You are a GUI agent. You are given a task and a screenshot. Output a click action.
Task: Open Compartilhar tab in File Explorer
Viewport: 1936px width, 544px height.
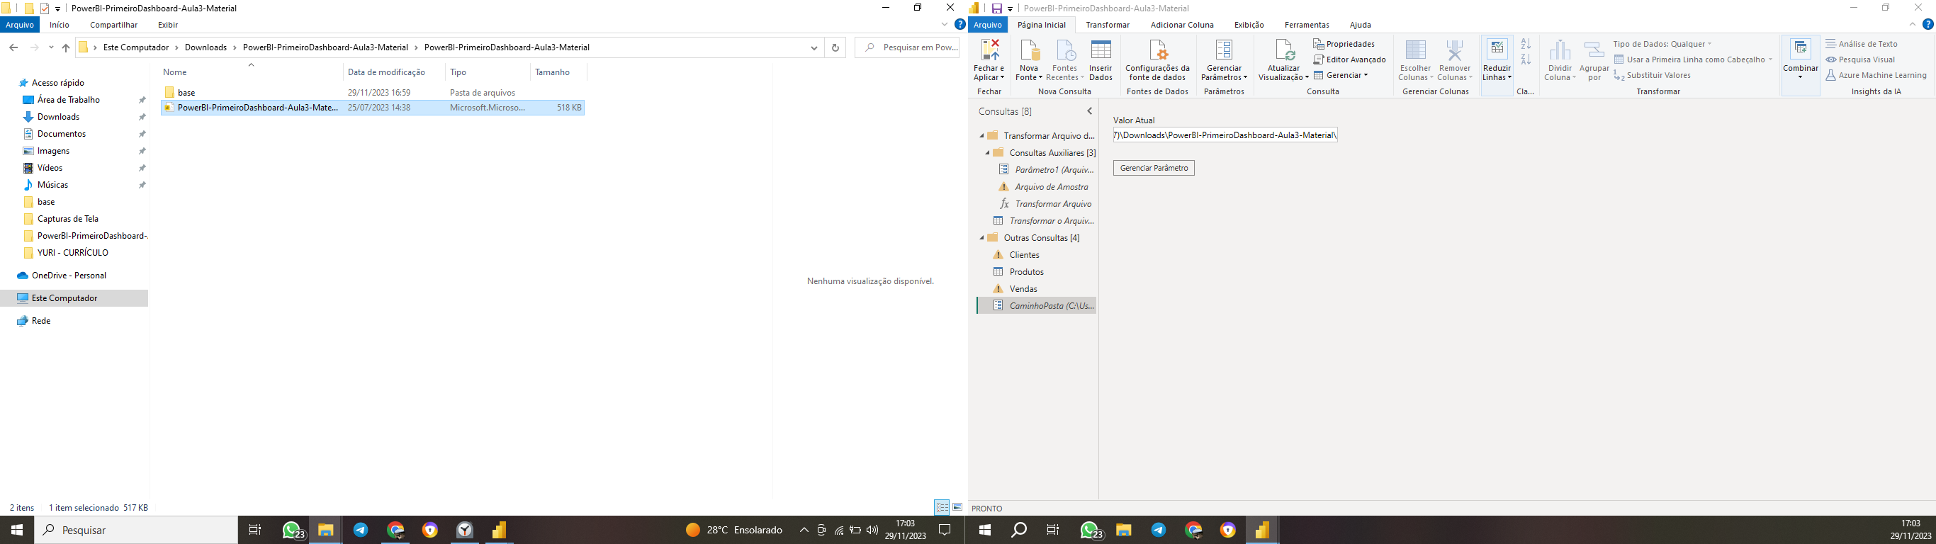click(113, 25)
